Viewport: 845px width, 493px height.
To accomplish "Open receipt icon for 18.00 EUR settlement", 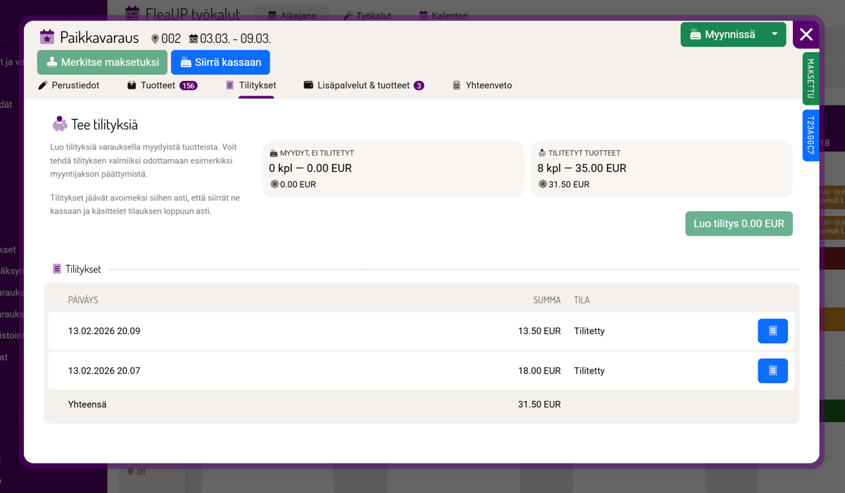I will tap(772, 371).
